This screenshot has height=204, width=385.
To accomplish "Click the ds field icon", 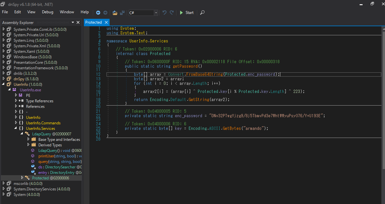I will [33, 166].
